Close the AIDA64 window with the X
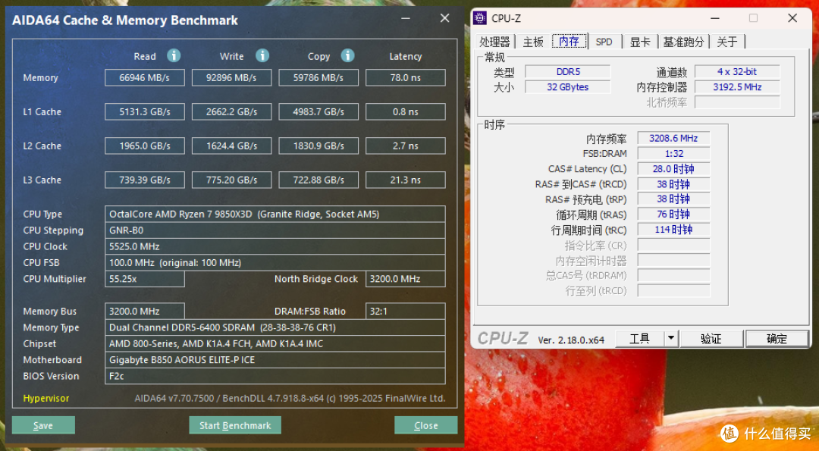The height and width of the screenshot is (451, 819). coord(444,18)
